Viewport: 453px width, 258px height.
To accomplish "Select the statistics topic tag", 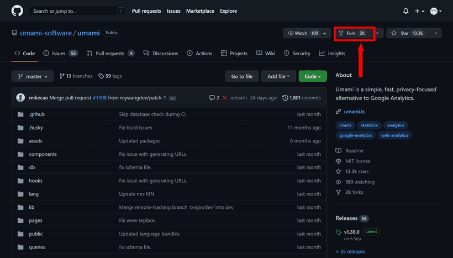I will click(369, 125).
